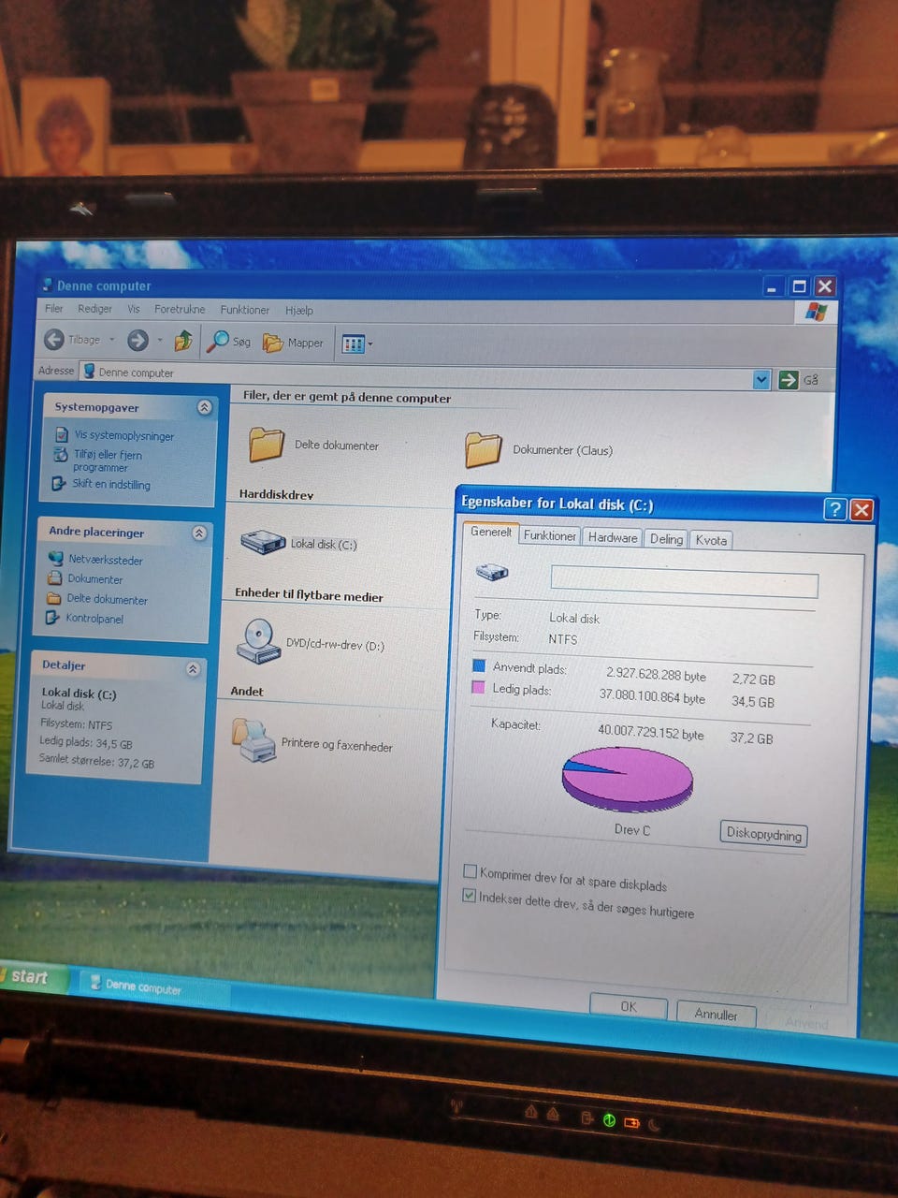898x1198 pixels.
Task: Click the Tilføj eller fjern programmer icon
Action: click(61, 455)
